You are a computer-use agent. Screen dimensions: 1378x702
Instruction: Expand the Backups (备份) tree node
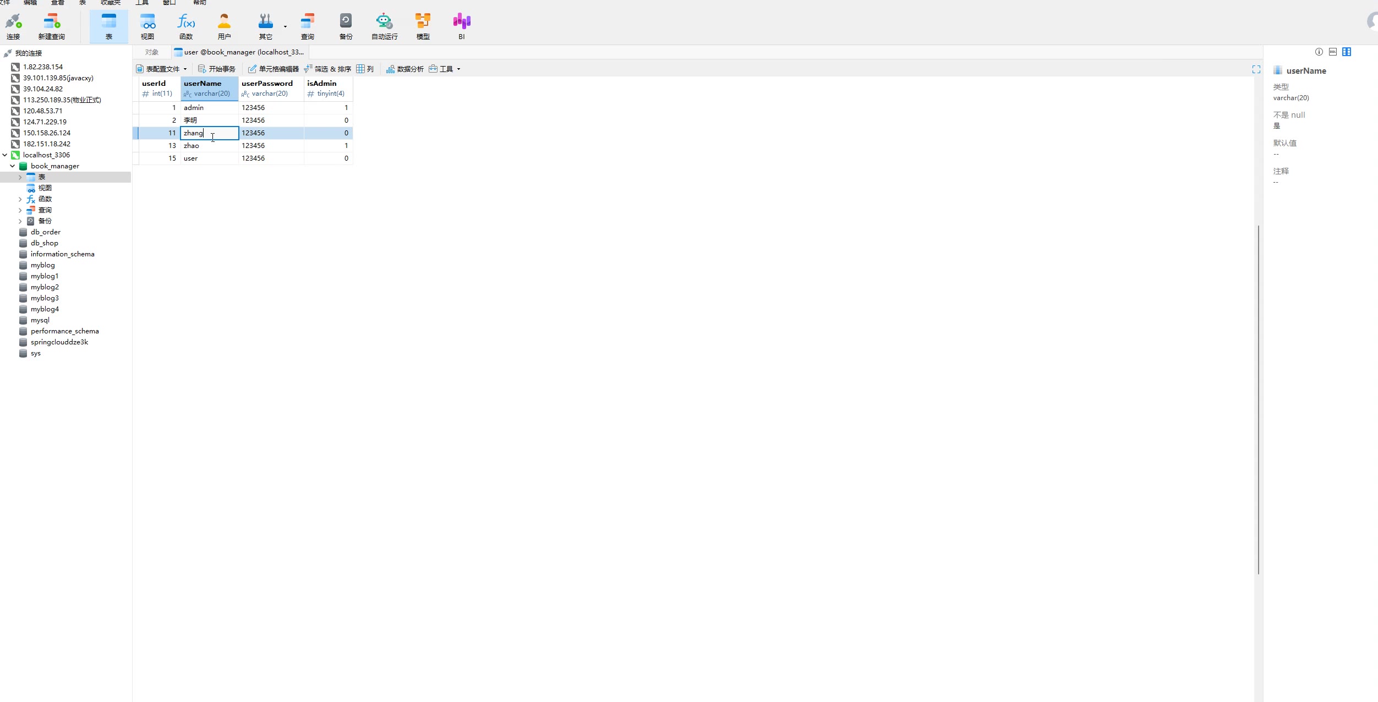pyautogui.click(x=20, y=221)
